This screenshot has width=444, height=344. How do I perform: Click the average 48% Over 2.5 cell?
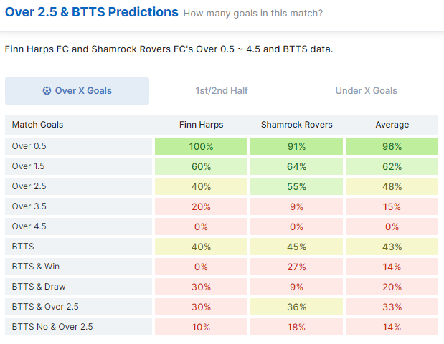[392, 186]
